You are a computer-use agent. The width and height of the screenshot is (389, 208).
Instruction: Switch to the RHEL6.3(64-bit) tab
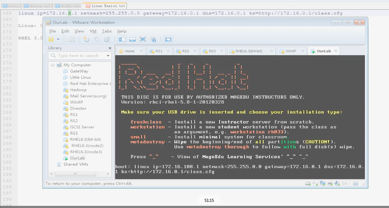249,51
